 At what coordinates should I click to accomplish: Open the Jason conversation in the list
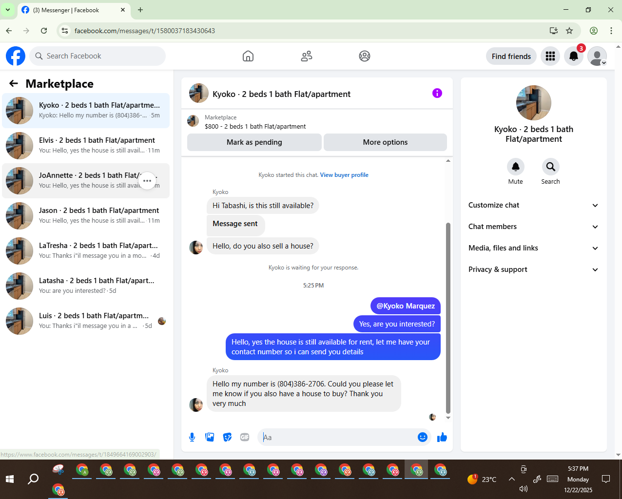(x=86, y=216)
